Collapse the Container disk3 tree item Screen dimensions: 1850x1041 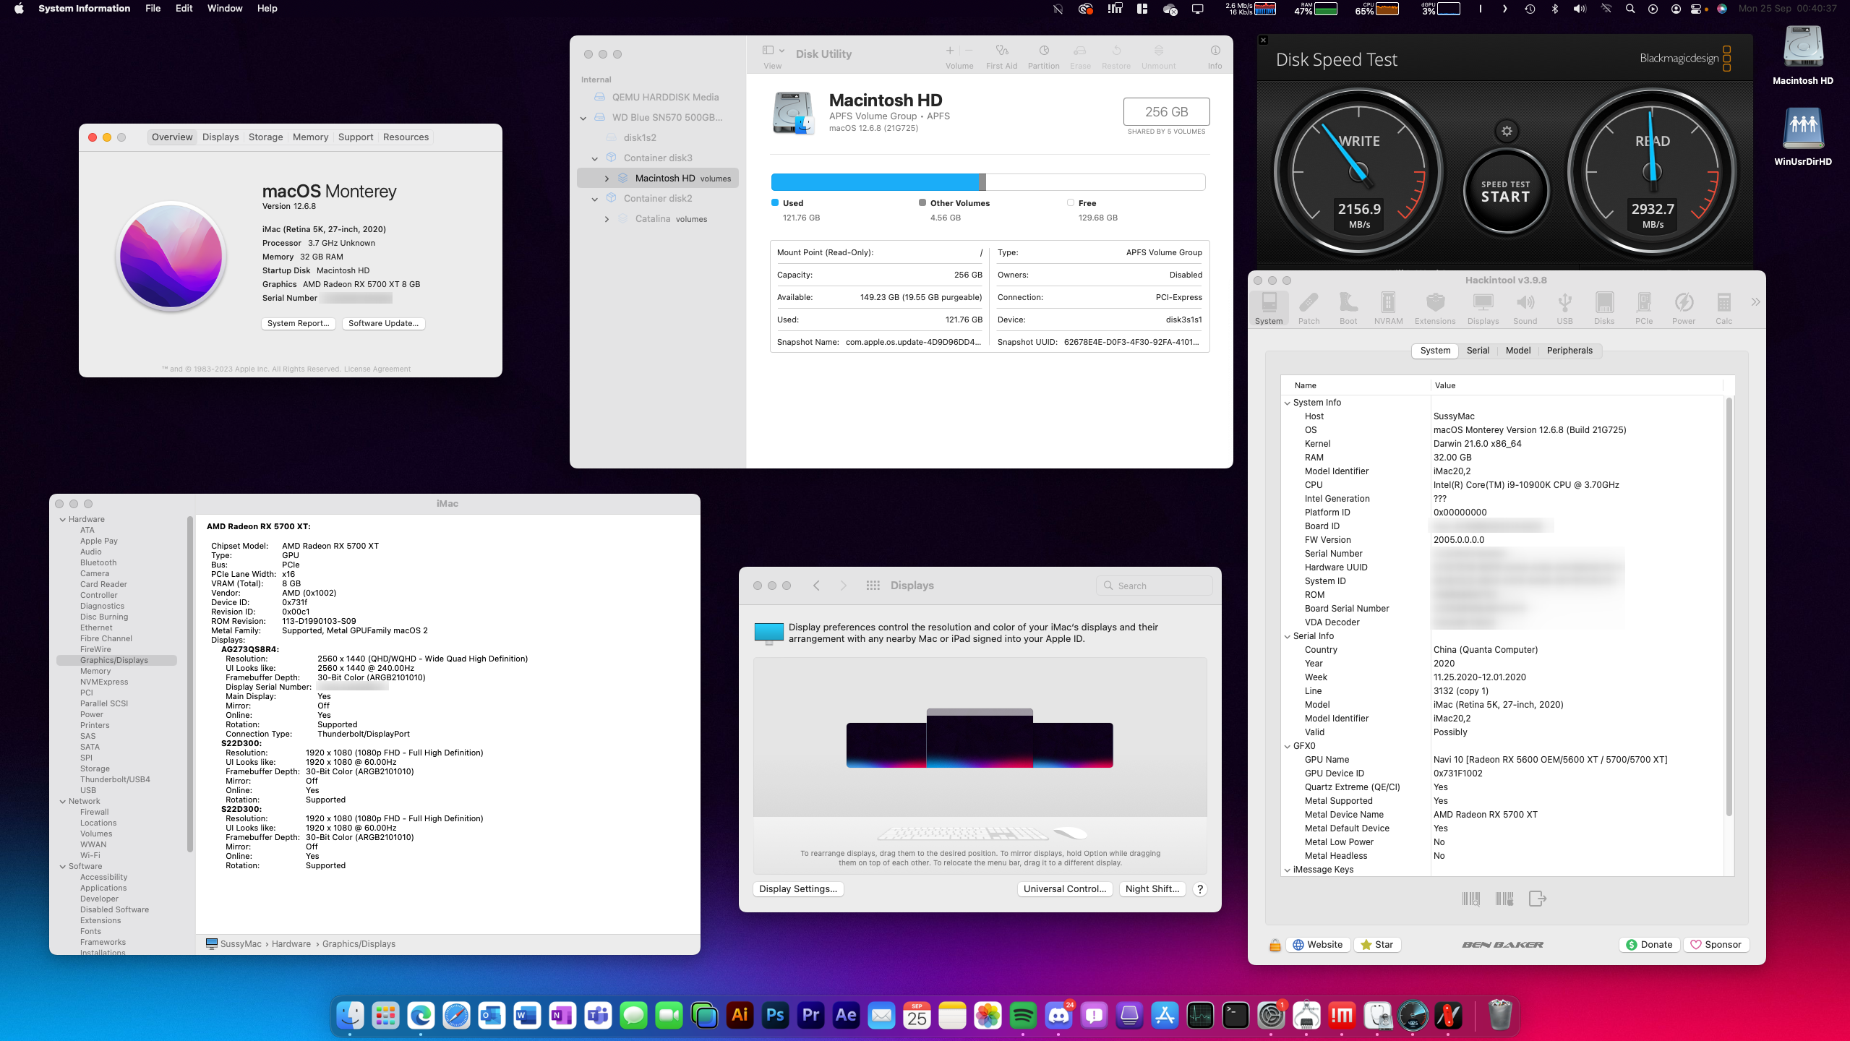click(x=595, y=158)
